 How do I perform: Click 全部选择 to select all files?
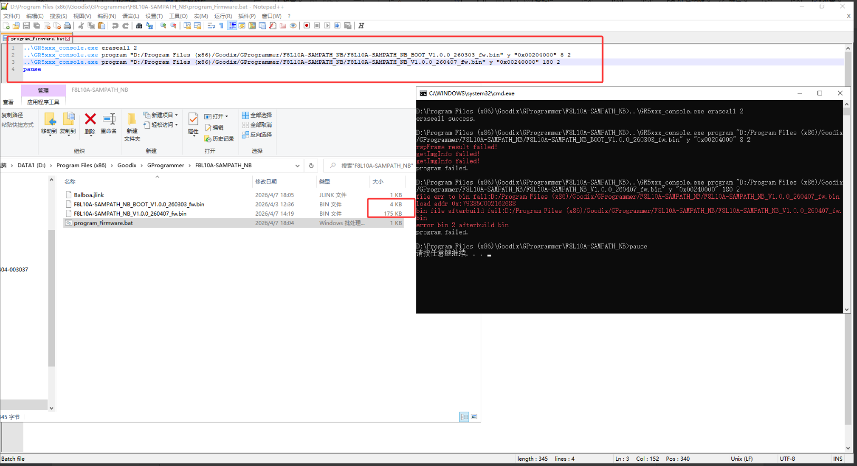[257, 115]
